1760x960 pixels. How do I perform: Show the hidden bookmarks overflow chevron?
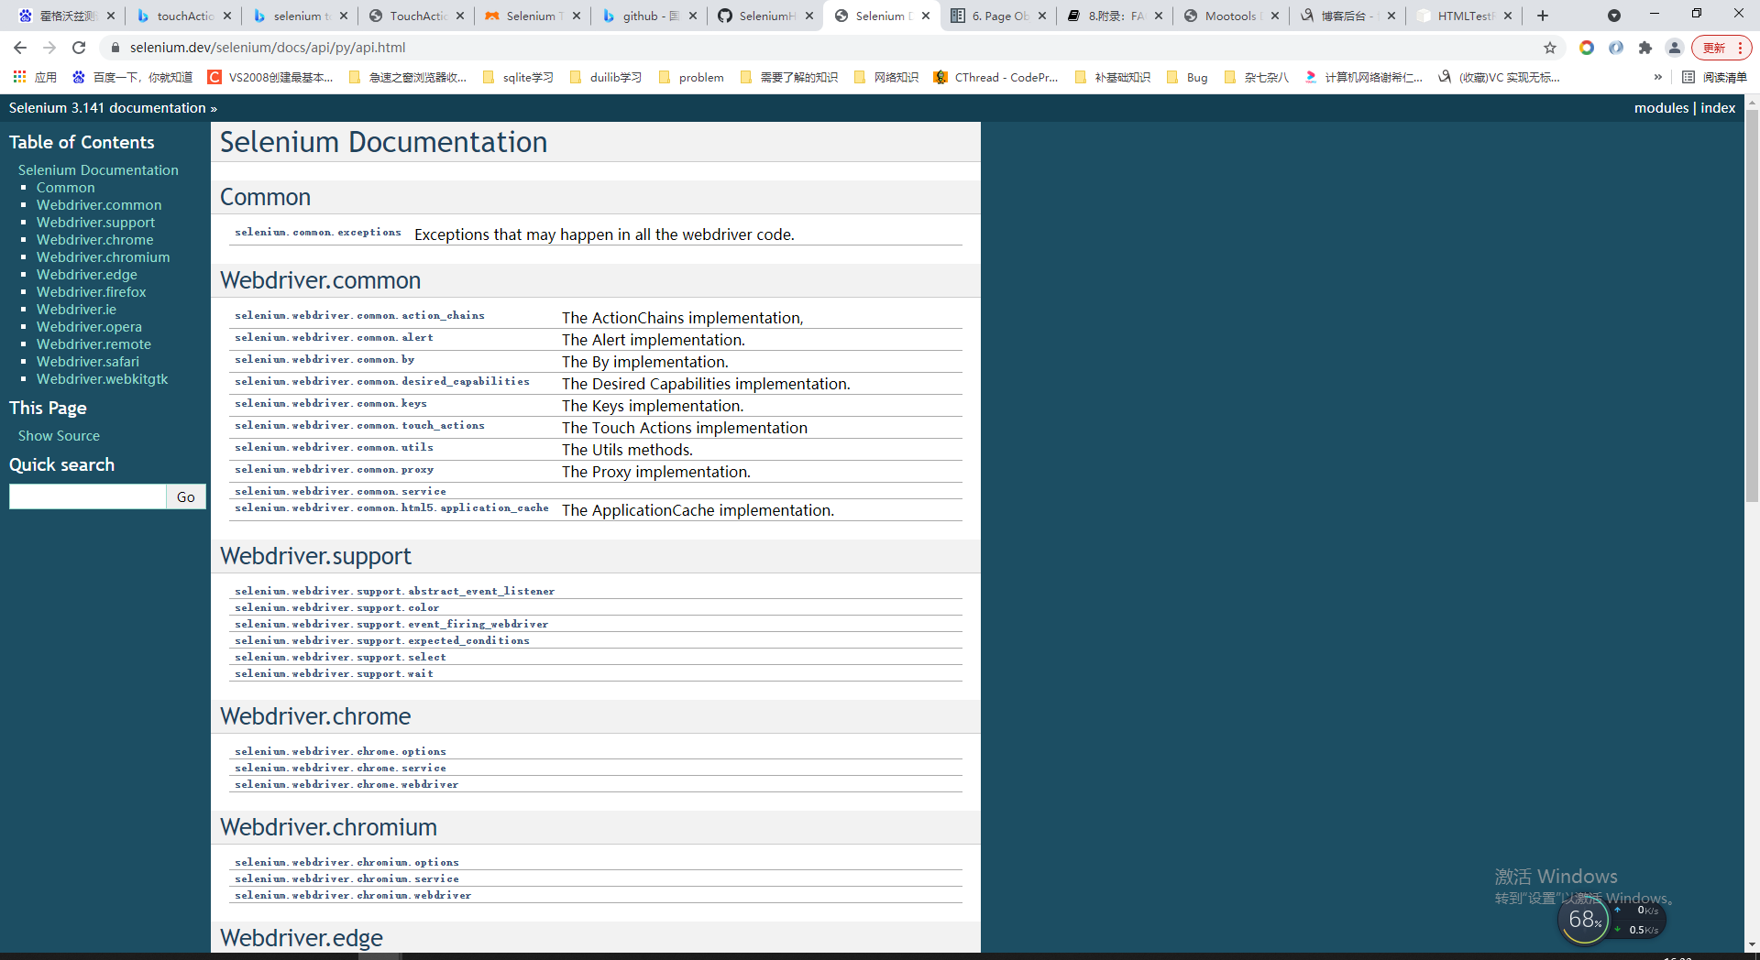[x=1657, y=77]
